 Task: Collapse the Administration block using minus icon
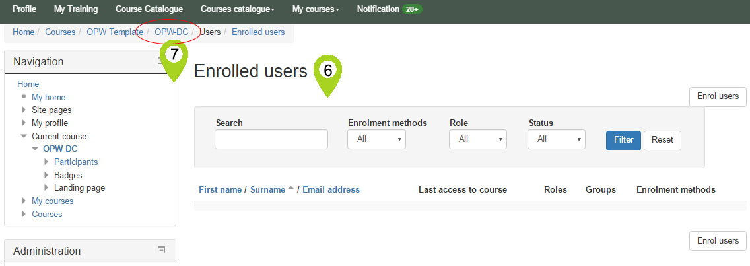pos(161,250)
